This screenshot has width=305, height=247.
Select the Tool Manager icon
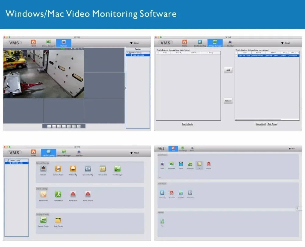pyautogui.click(x=117, y=169)
